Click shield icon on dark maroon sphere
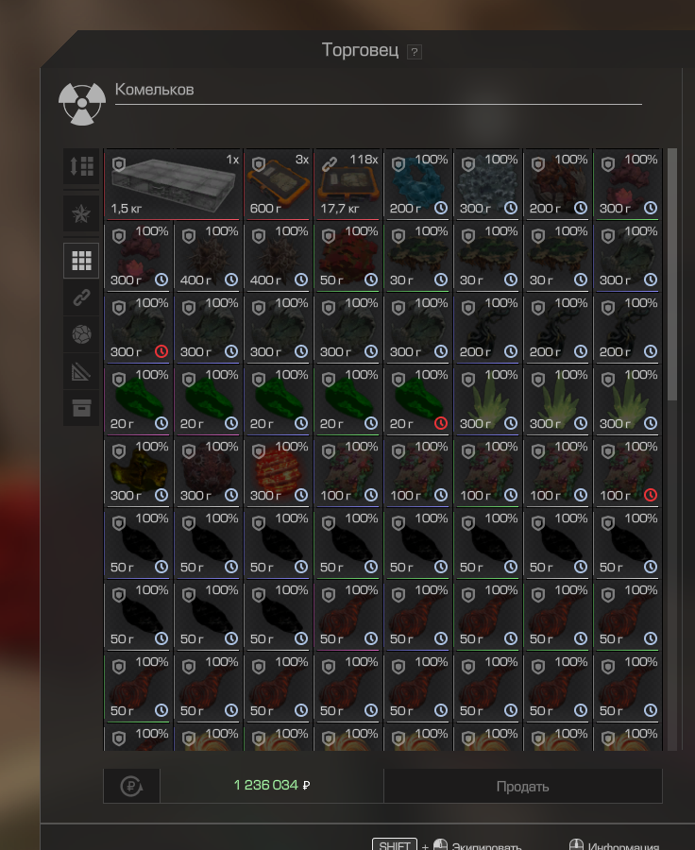The height and width of the screenshot is (850, 695). [x=189, y=451]
